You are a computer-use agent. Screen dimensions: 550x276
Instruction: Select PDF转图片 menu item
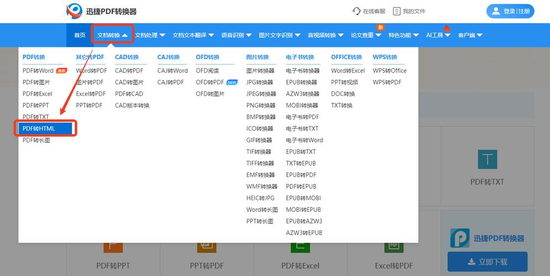tap(36, 82)
